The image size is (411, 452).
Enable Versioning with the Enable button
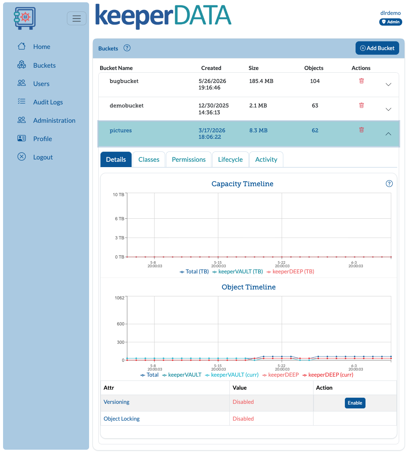point(355,403)
